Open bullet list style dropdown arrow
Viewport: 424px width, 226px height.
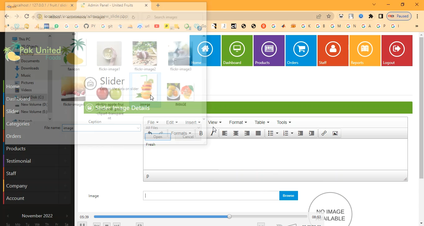click(x=277, y=133)
